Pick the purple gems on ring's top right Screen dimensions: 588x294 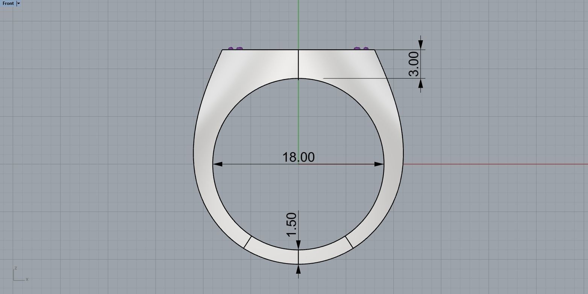pos(361,49)
